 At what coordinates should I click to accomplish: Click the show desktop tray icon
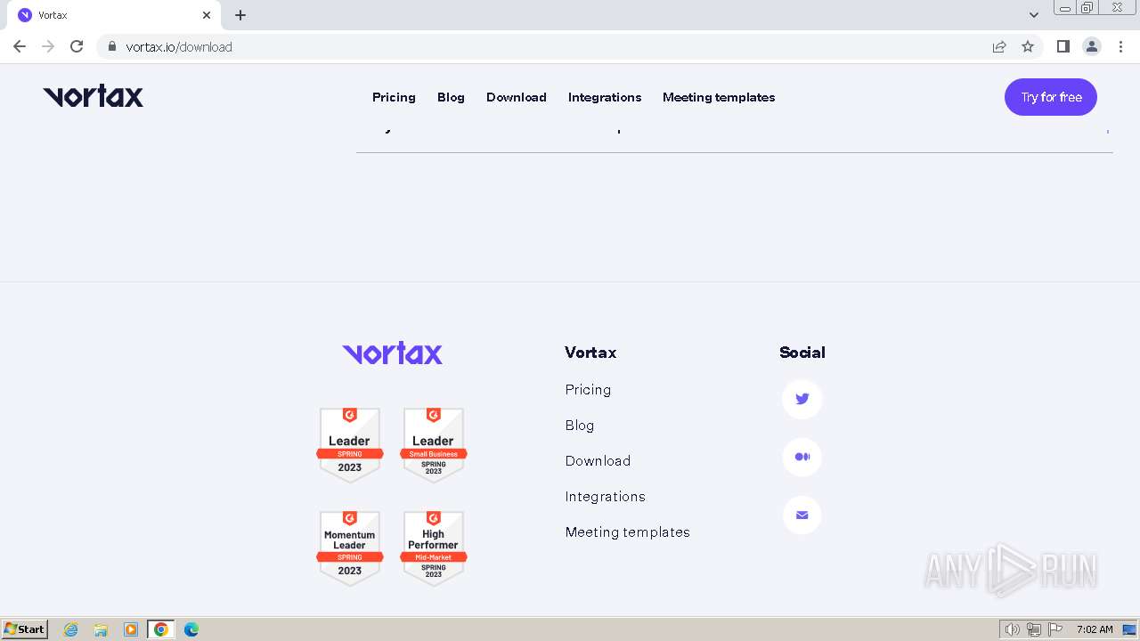[1129, 629]
